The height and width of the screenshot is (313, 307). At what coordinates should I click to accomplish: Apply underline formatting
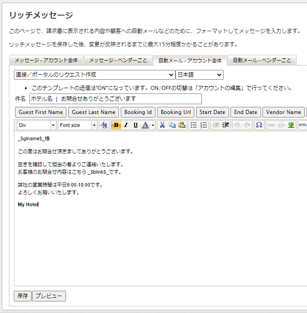135,125
